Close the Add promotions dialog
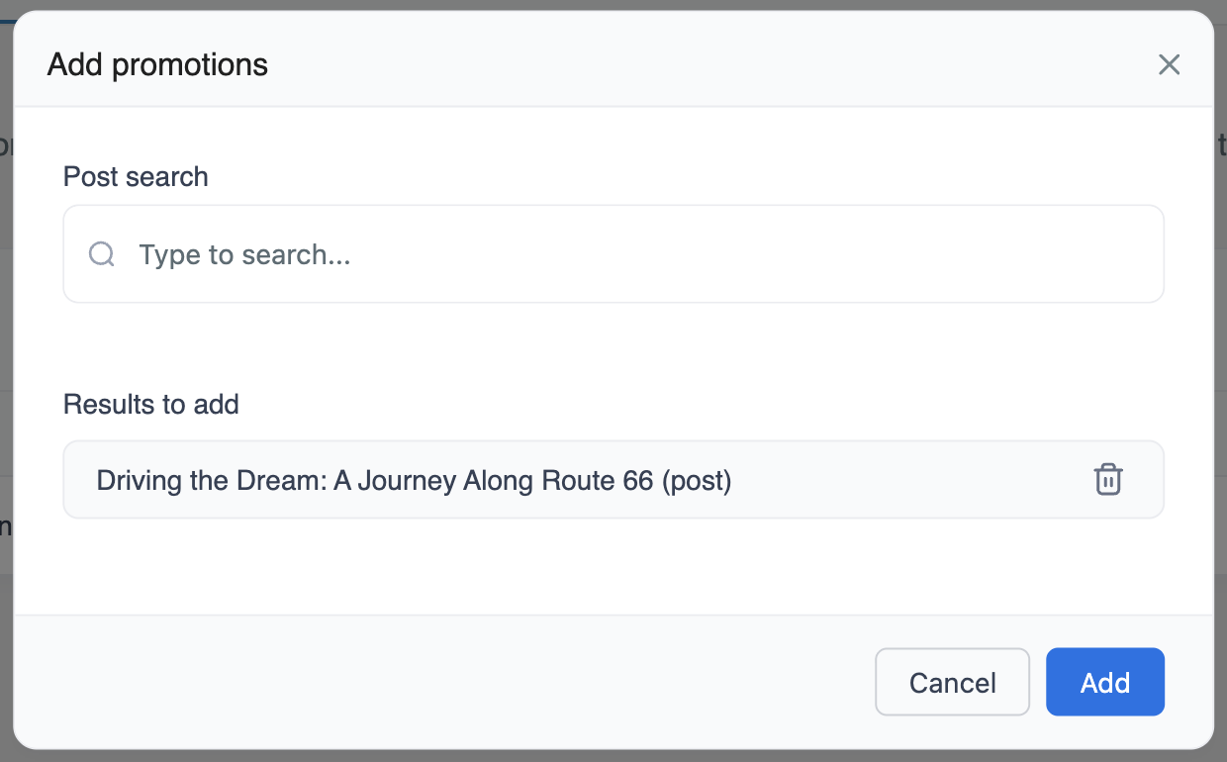The image size is (1227, 762). (x=1169, y=65)
